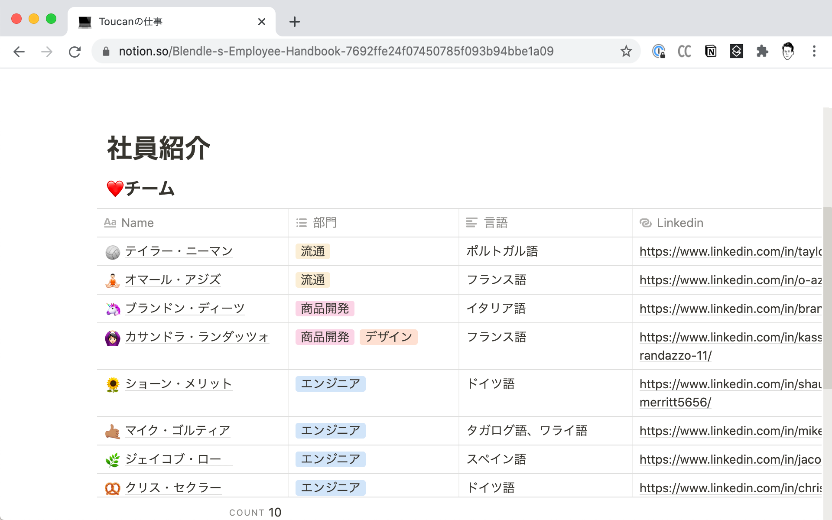Click the CC extension icon
This screenshot has height=520, width=832.
(x=684, y=52)
